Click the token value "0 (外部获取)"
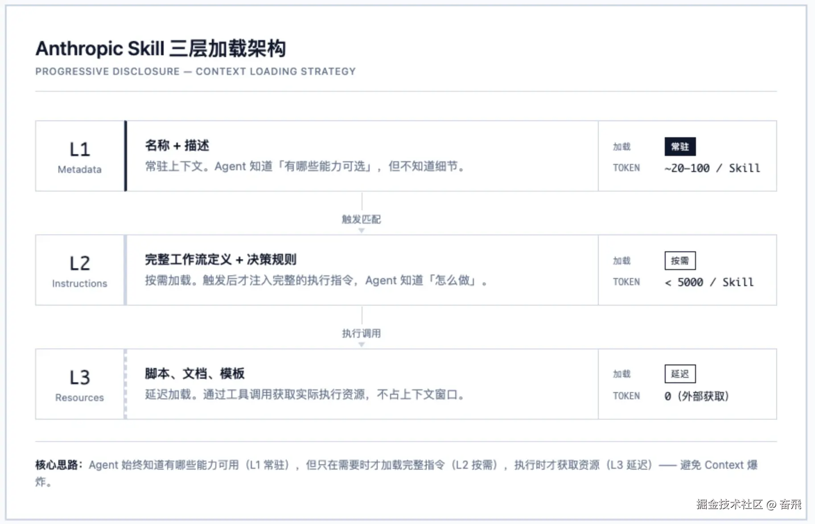 [x=696, y=396]
